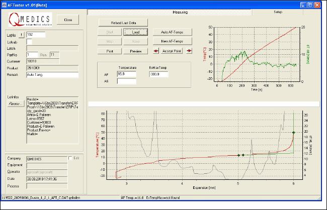Click the left red arrow beside Accept Point
The height and width of the screenshot is (210, 327).
click(x=156, y=51)
